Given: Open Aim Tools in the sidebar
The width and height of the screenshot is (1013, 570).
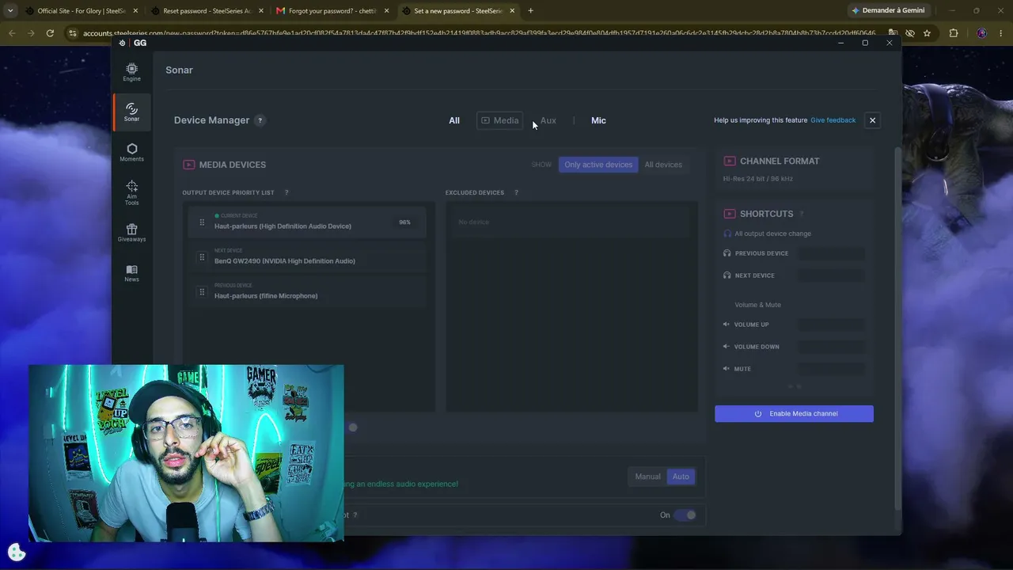Looking at the screenshot, I should tap(131, 192).
